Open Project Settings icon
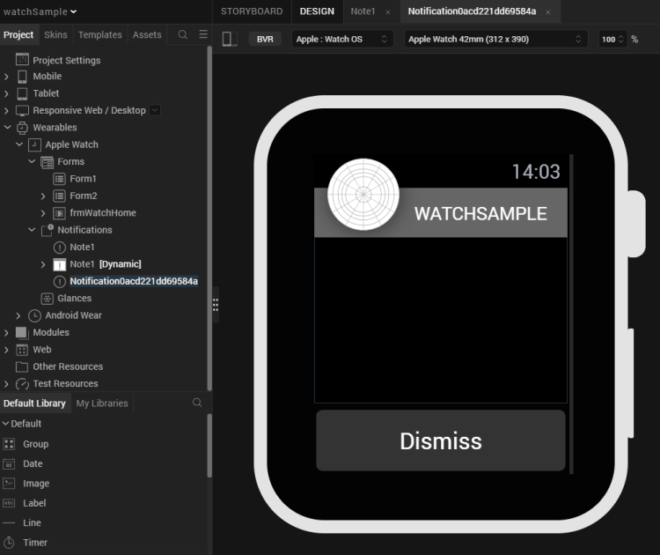660x555 pixels. pyautogui.click(x=22, y=59)
